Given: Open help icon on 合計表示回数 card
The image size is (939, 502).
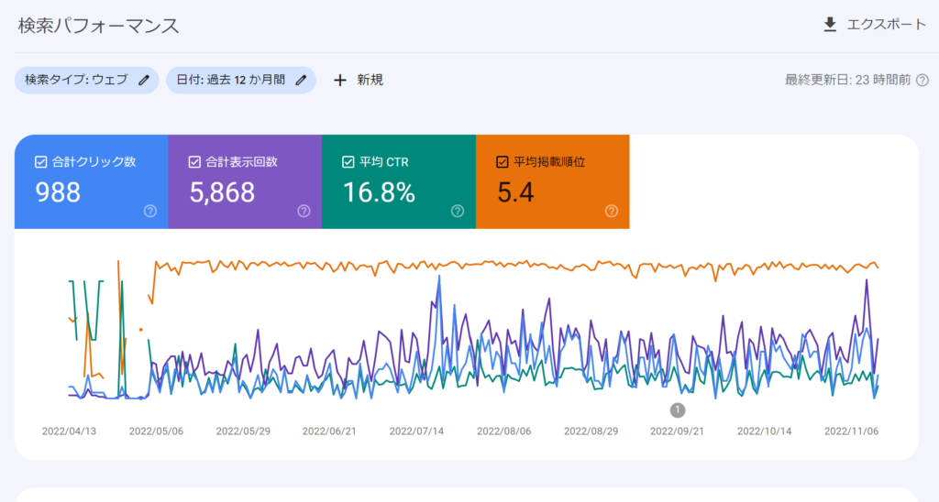Looking at the screenshot, I should click(x=304, y=211).
